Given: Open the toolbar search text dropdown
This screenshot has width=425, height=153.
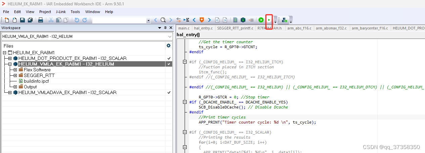Looking at the screenshot, I should tap(148, 20).
